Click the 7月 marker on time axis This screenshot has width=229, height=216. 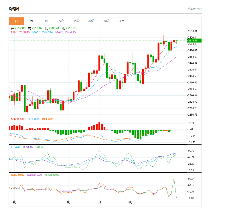coord(68,203)
